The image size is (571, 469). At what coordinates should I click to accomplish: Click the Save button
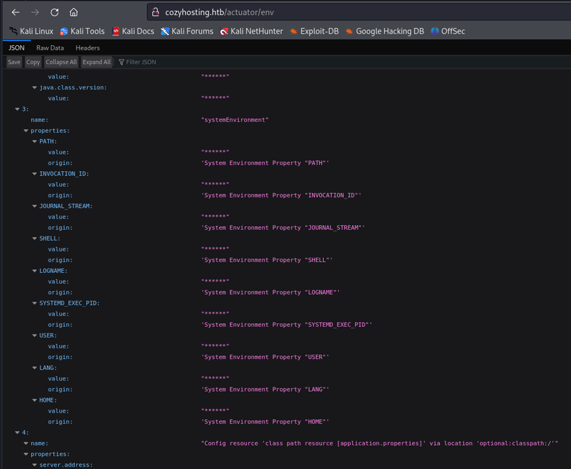tap(14, 62)
